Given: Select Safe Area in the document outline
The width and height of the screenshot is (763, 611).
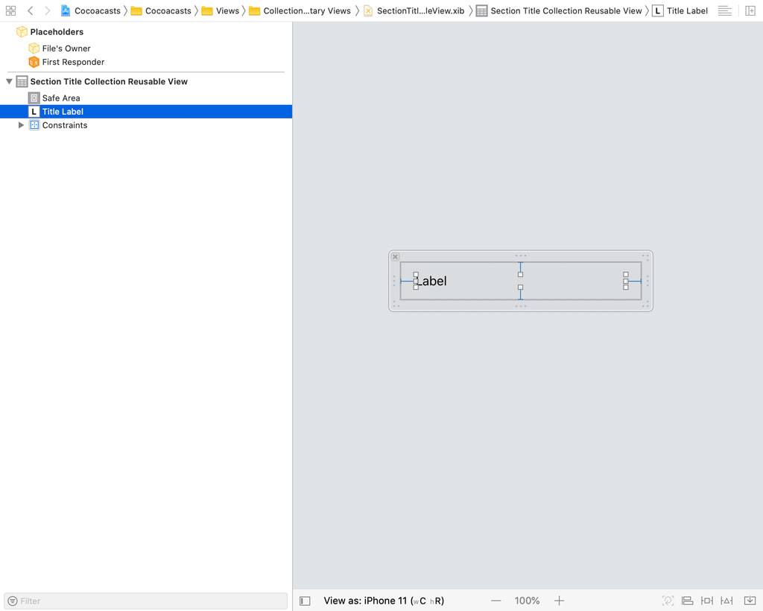Looking at the screenshot, I should pos(60,98).
